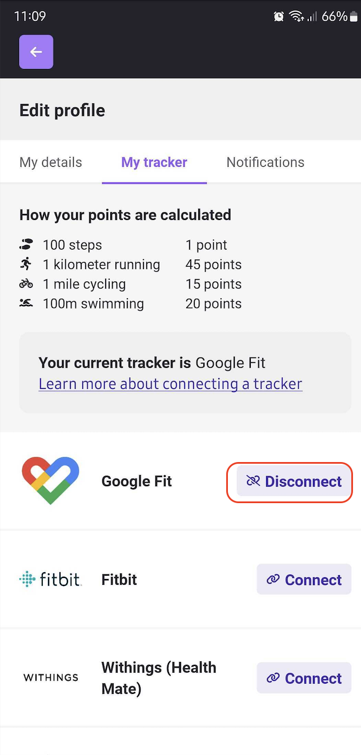This screenshot has height=755, width=361.
Task: Open the Notifications tab
Action: [x=266, y=162]
